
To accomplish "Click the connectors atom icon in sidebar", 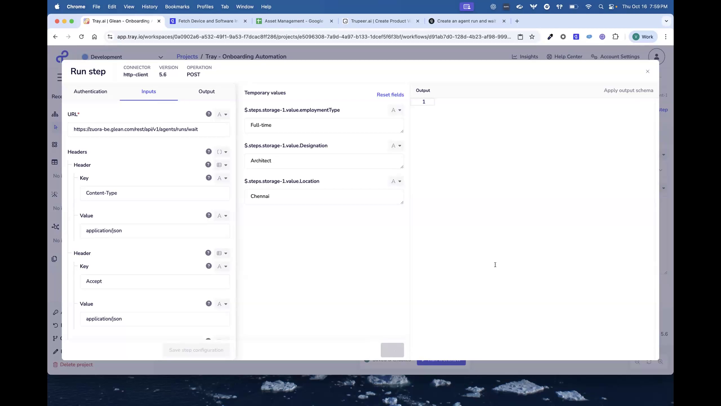I will tap(55, 144).
